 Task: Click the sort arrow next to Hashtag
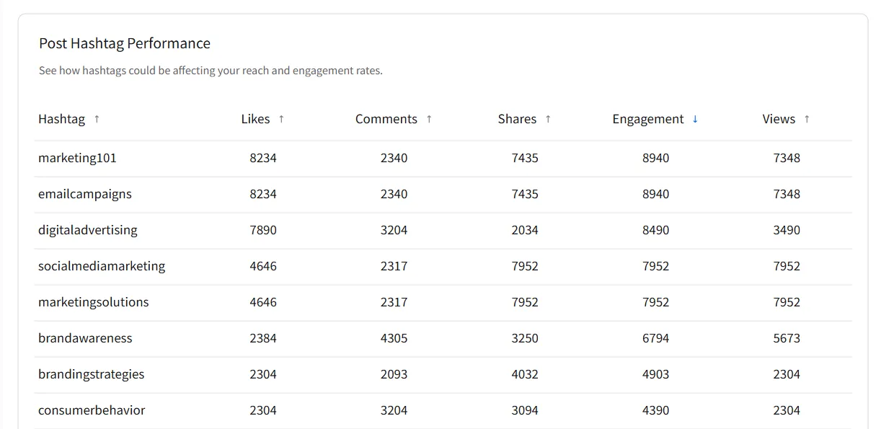pos(97,119)
